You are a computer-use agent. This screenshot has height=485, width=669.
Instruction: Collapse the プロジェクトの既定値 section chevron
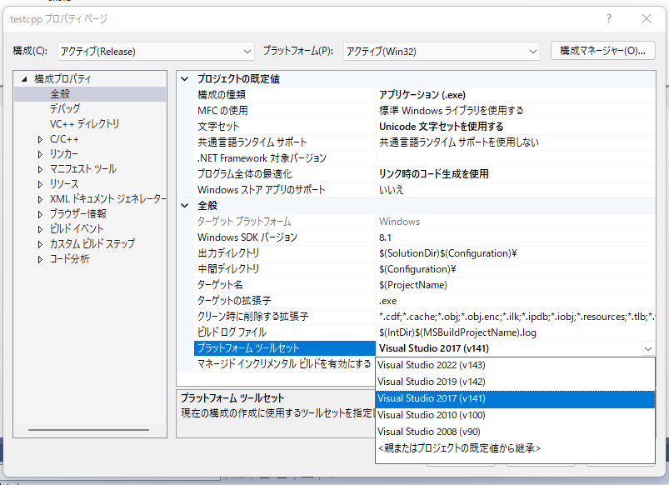pyautogui.click(x=185, y=79)
